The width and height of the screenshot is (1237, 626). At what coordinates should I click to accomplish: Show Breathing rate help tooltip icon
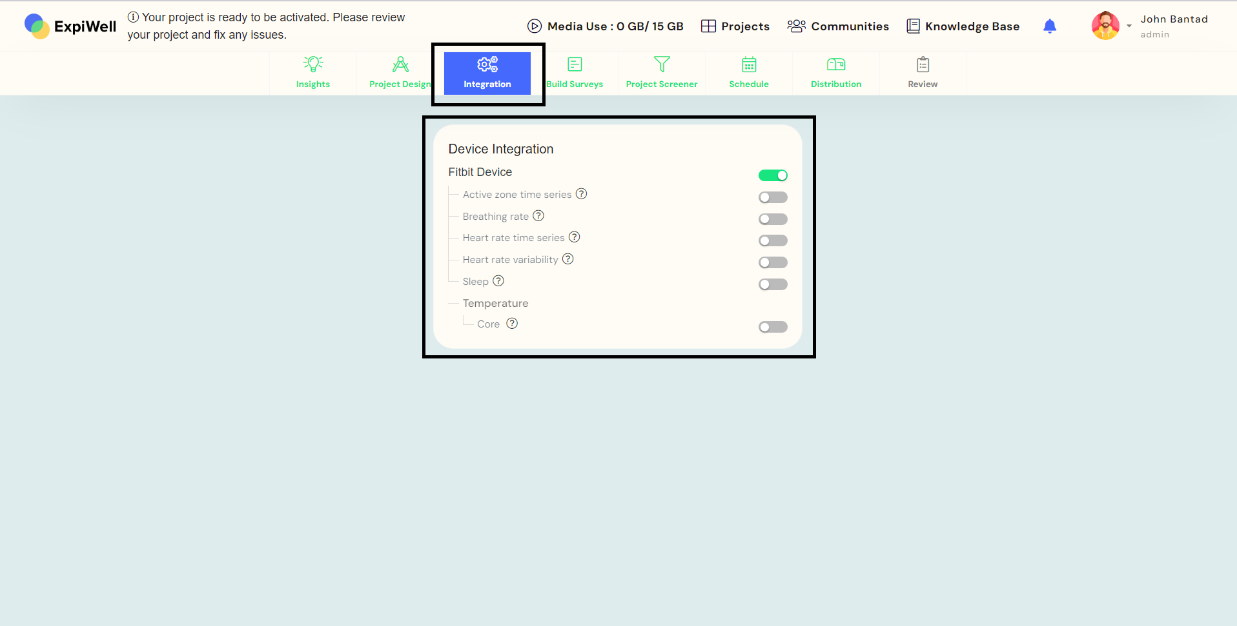(538, 216)
